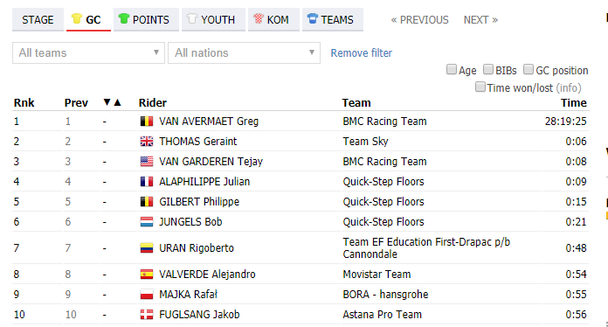Expand the All nations dropdown

click(245, 52)
